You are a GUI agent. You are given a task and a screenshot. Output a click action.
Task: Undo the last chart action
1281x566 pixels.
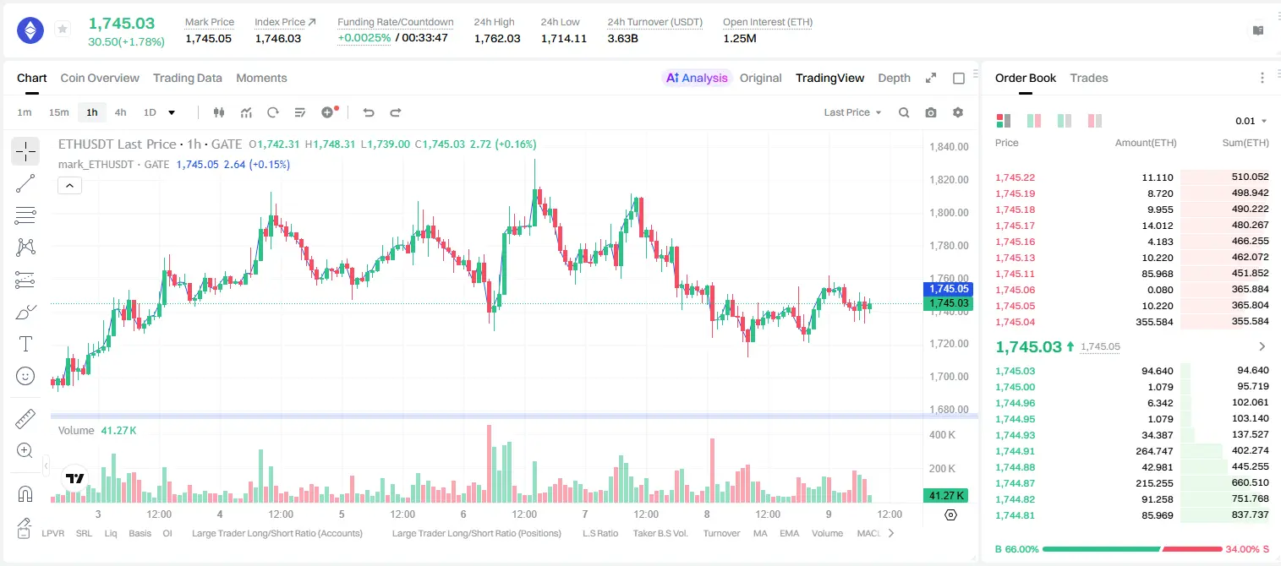click(369, 112)
